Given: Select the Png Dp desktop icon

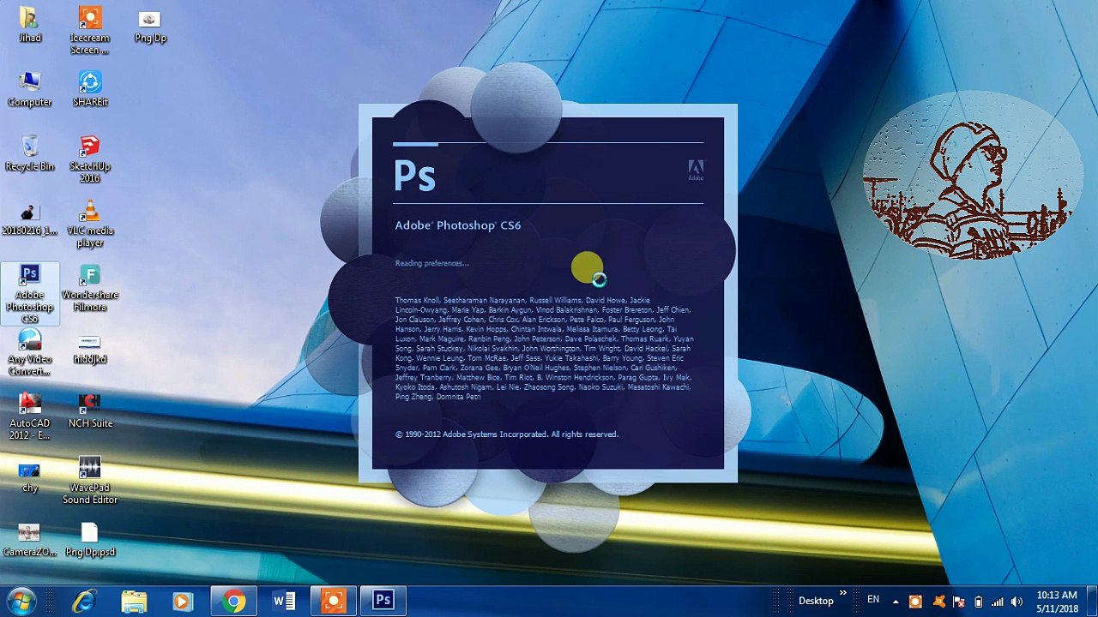Looking at the screenshot, I should (150, 25).
